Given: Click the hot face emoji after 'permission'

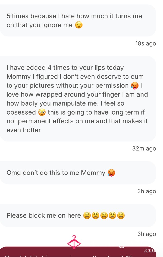Looking at the screenshot, I should [134, 86].
